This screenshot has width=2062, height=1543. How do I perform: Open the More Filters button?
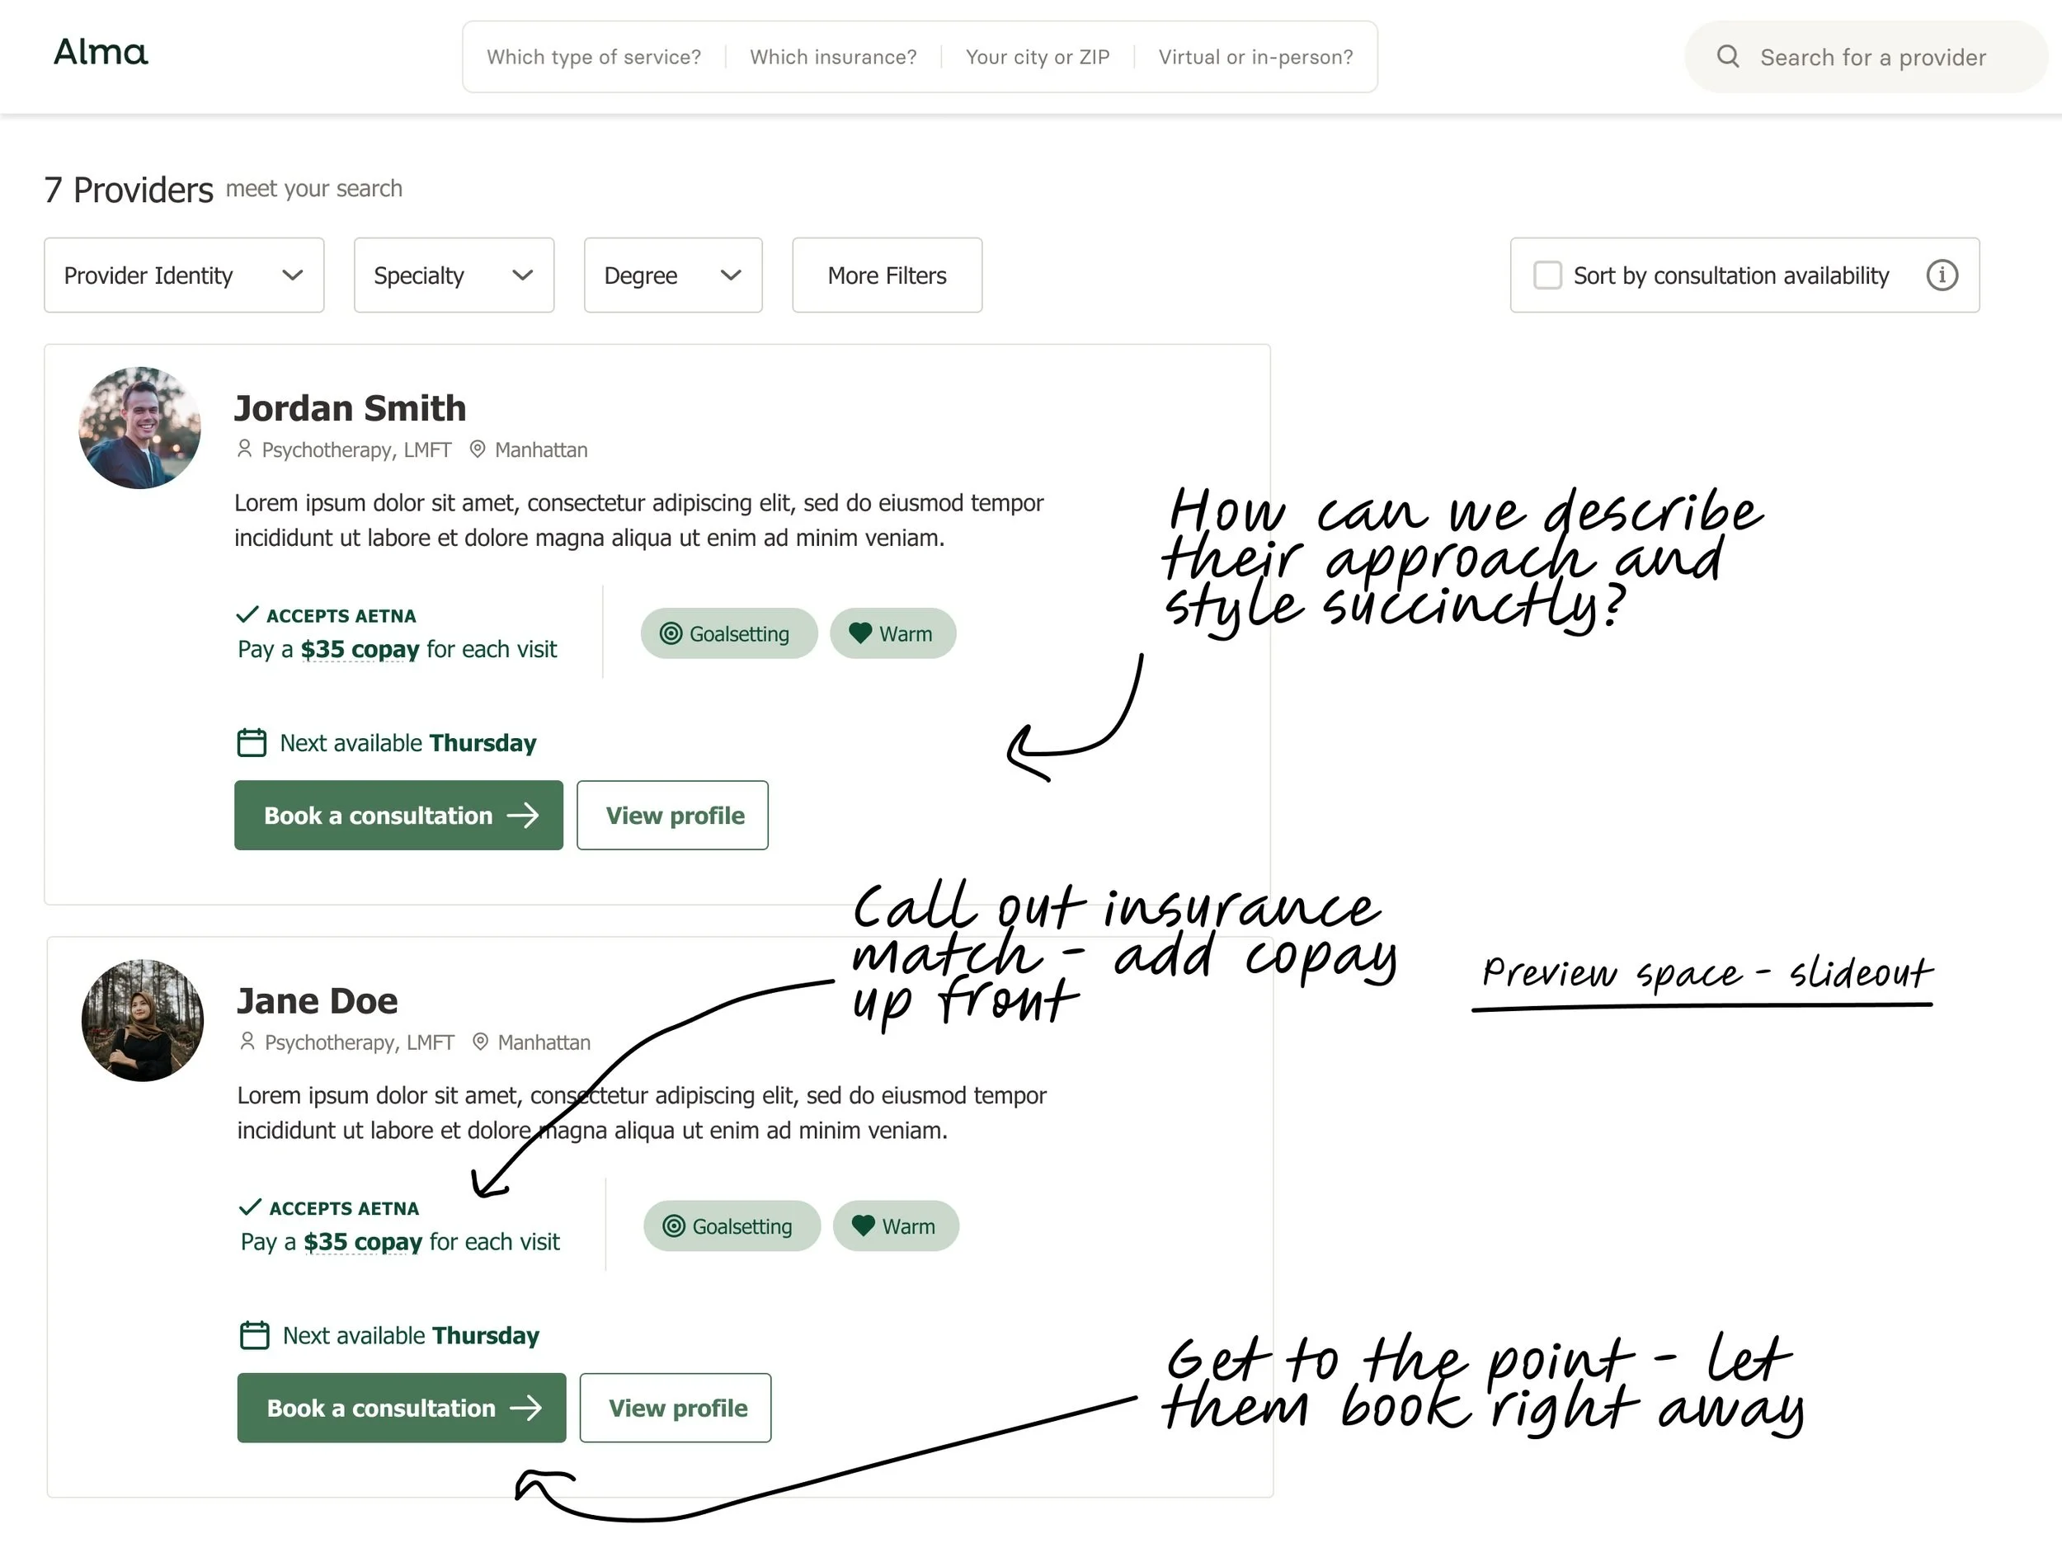tap(887, 275)
